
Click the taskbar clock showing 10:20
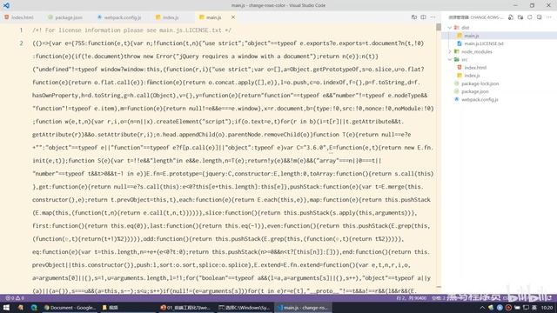point(547,307)
